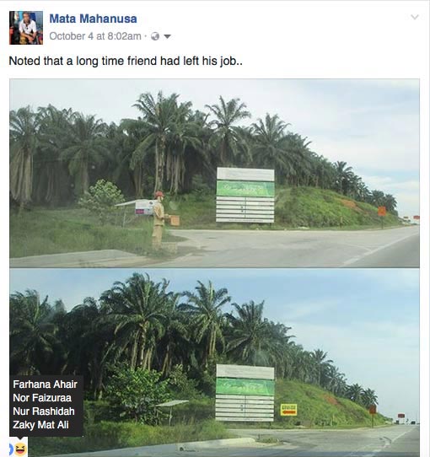Select Nur Rashidah in the reactions tooltip
Viewport: 430px width, 457px height.
pos(44,411)
